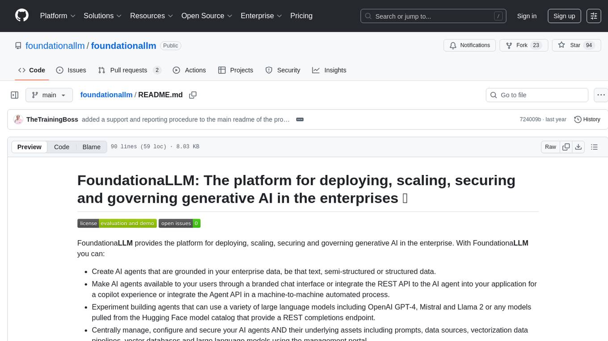Click TheTrainingBoss avatar image
608x341 pixels.
coord(18,120)
